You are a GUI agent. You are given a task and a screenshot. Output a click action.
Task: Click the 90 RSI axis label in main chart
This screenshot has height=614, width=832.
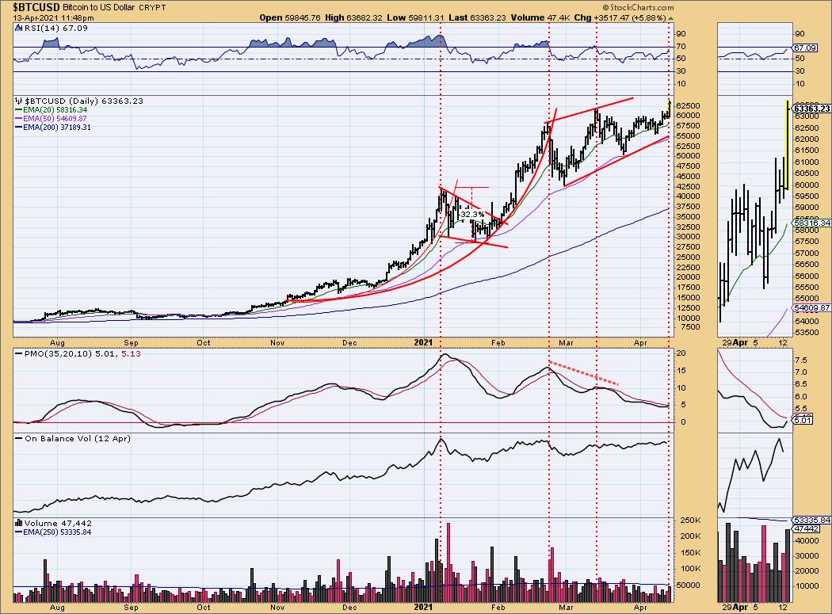(681, 34)
